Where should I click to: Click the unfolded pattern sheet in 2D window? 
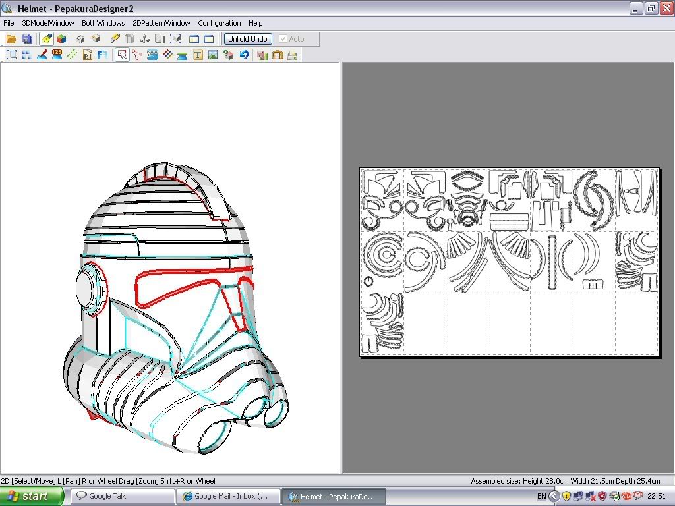click(x=510, y=262)
